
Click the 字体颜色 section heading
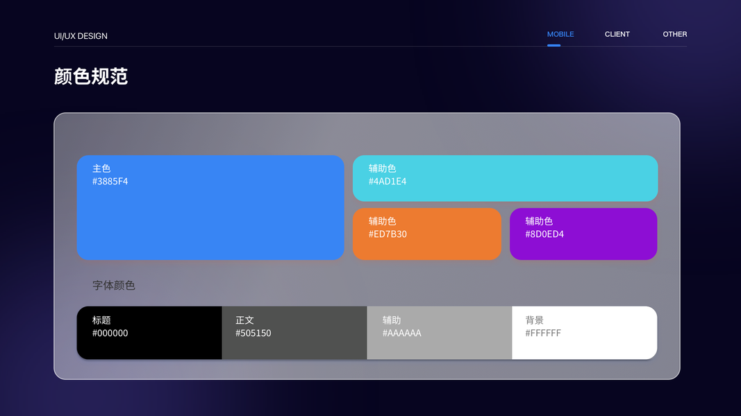tap(114, 286)
